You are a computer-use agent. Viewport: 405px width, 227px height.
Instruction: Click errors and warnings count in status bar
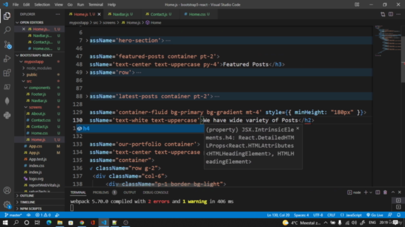(x=43, y=215)
